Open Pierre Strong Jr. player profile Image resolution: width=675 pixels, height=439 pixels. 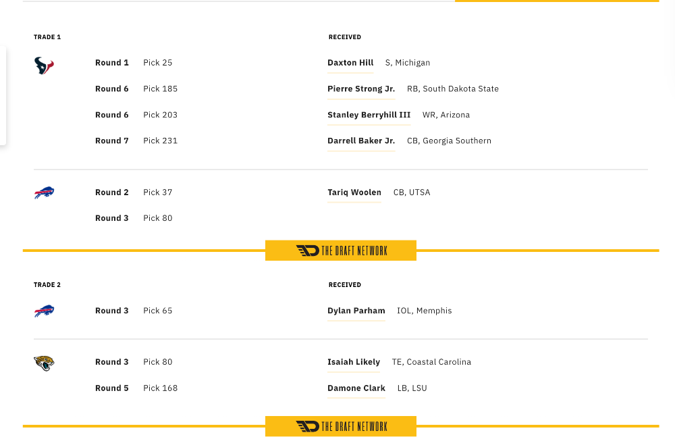(x=361, y=88)
